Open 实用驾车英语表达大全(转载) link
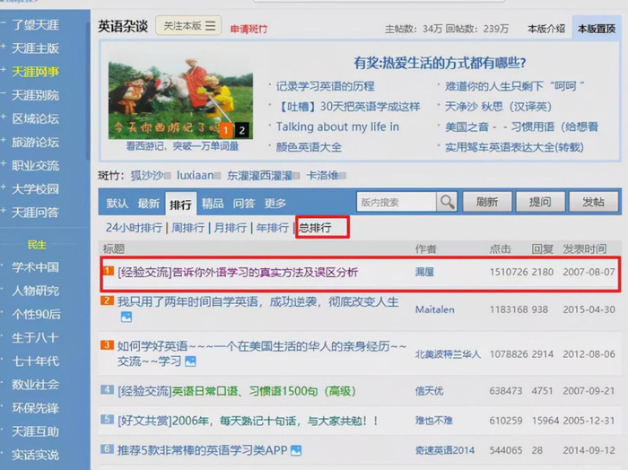628x470 pixels. 514,147
